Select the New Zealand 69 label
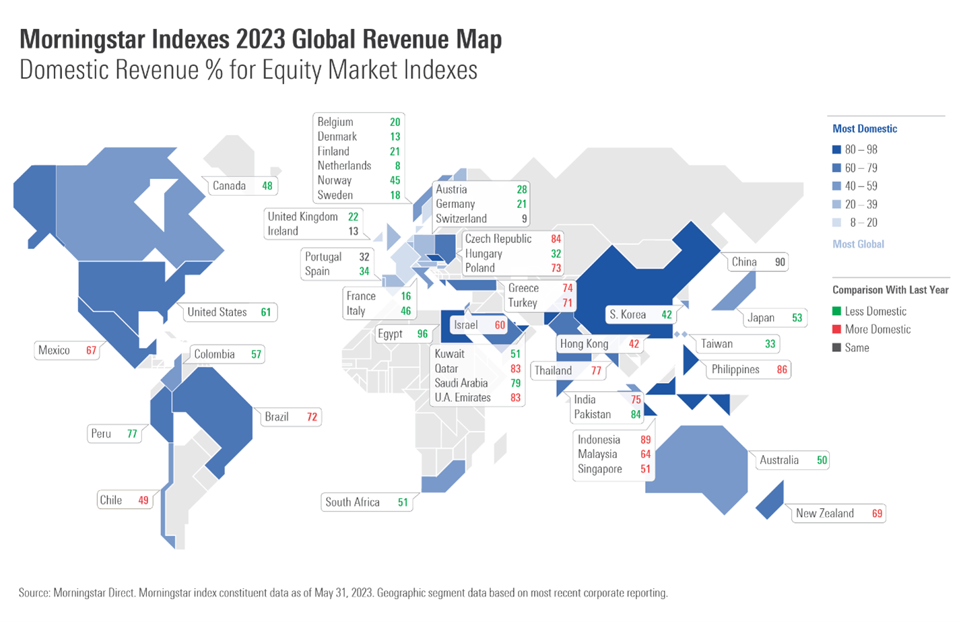The width and height of the screenshot is (963, 622). 838,513
